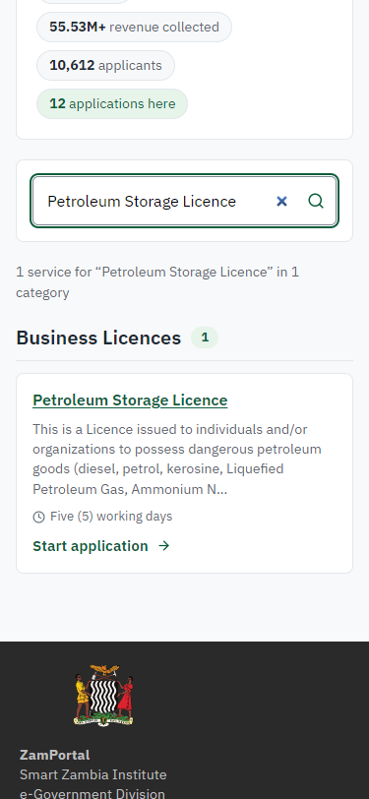The width and height of the screenshot is (369, 799).
Task: Click the 10,612 applicants stat pill
Action: click(105, 65)
